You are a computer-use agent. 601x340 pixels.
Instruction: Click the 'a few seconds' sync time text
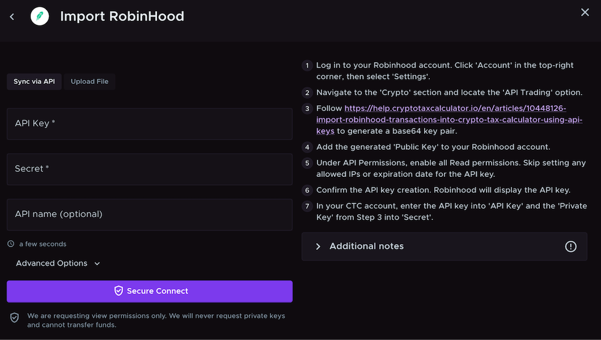click(x=43, y=244)
